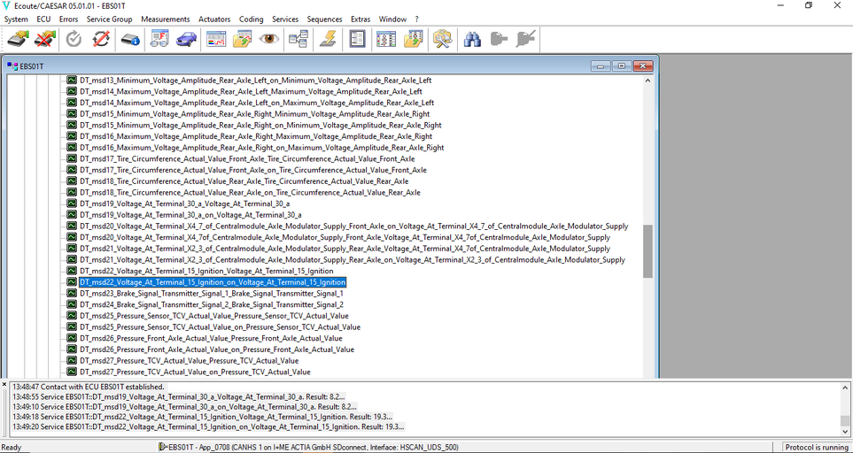
Task: Click the tree list vertical scrollbar thumb
Action: [x=648, y=250]
